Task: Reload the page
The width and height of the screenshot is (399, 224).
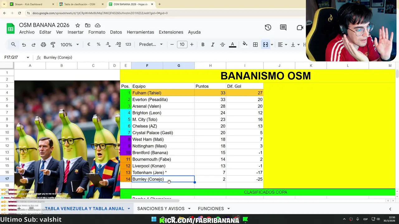Action: pos(19,13)
